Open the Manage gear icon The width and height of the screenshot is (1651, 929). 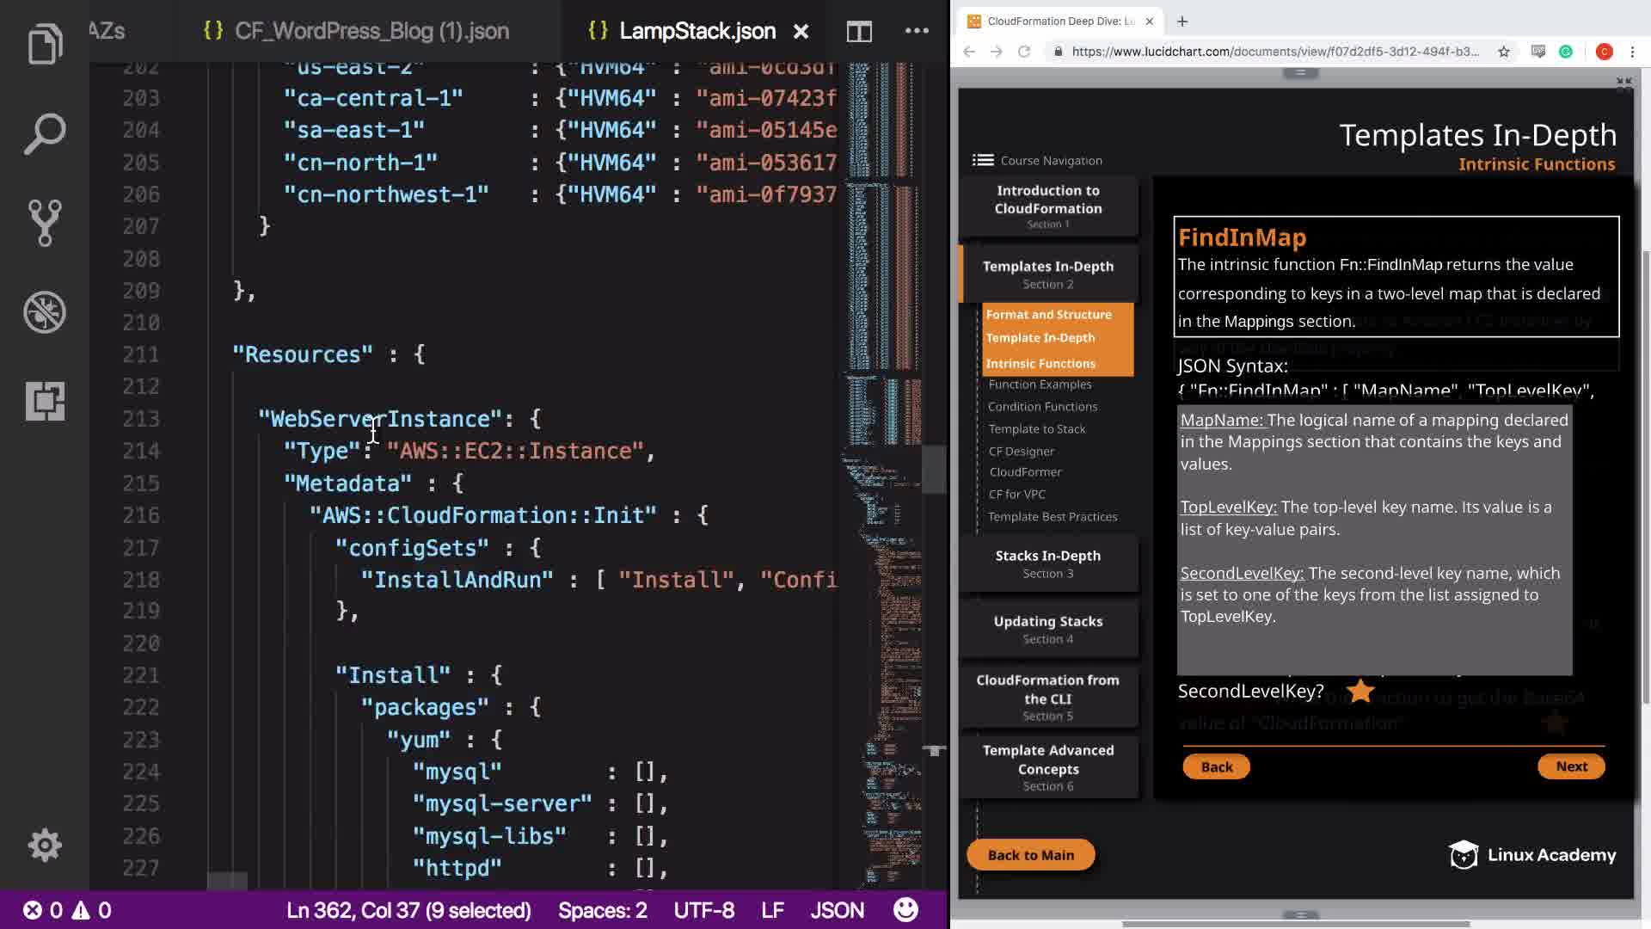tap(45, 845)
